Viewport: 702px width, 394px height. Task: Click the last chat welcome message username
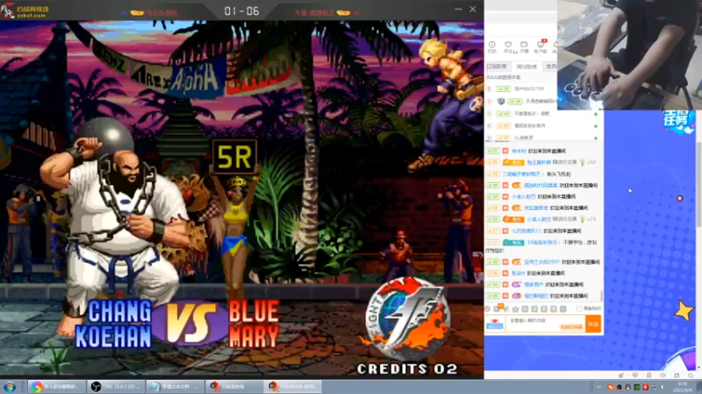pos(536,296)
